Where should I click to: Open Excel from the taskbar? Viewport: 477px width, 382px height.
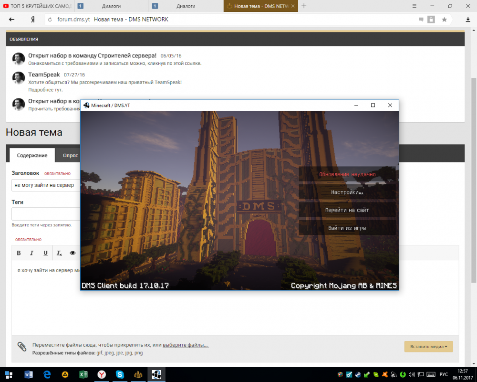(x=83, y=374)
